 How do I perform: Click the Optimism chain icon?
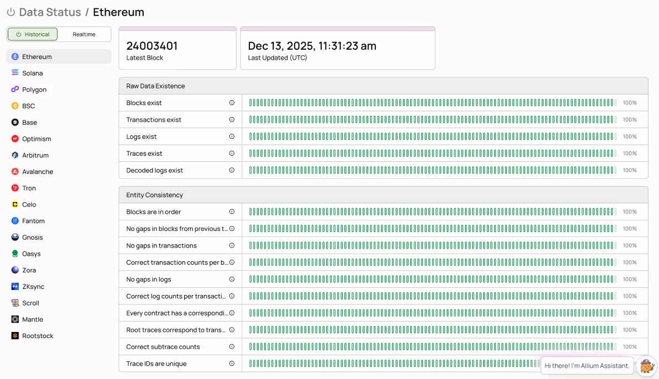click(x=15, y=139)
